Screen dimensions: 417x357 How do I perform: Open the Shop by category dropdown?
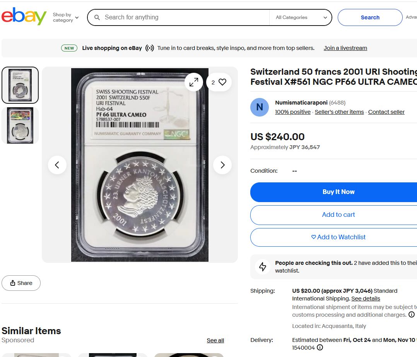click(65, 17)
